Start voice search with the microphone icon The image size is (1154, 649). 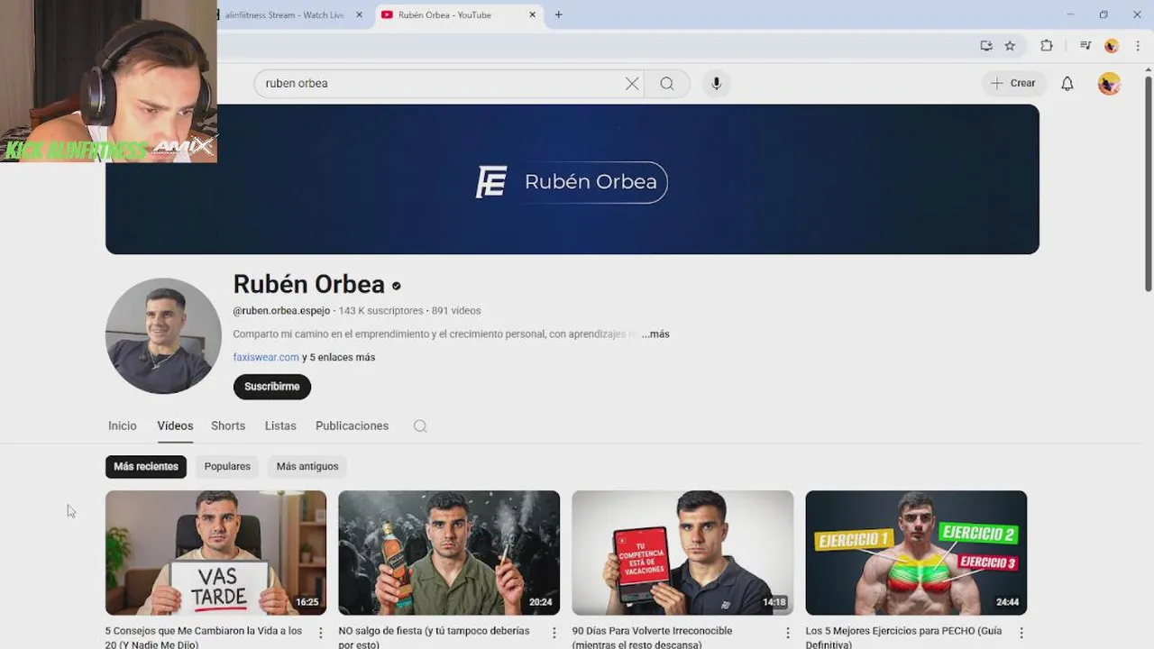pyautogui.click(x=716, y=84)
